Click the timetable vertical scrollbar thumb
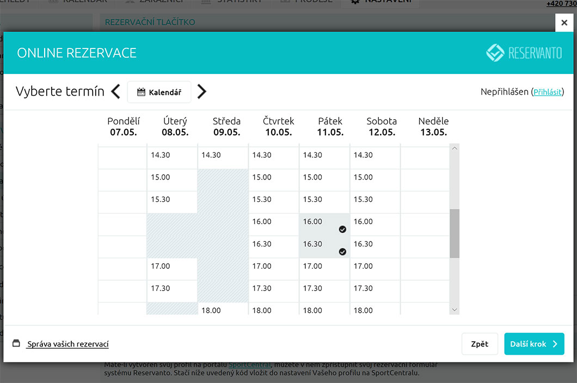577x383 pixels. coord(455,233)
